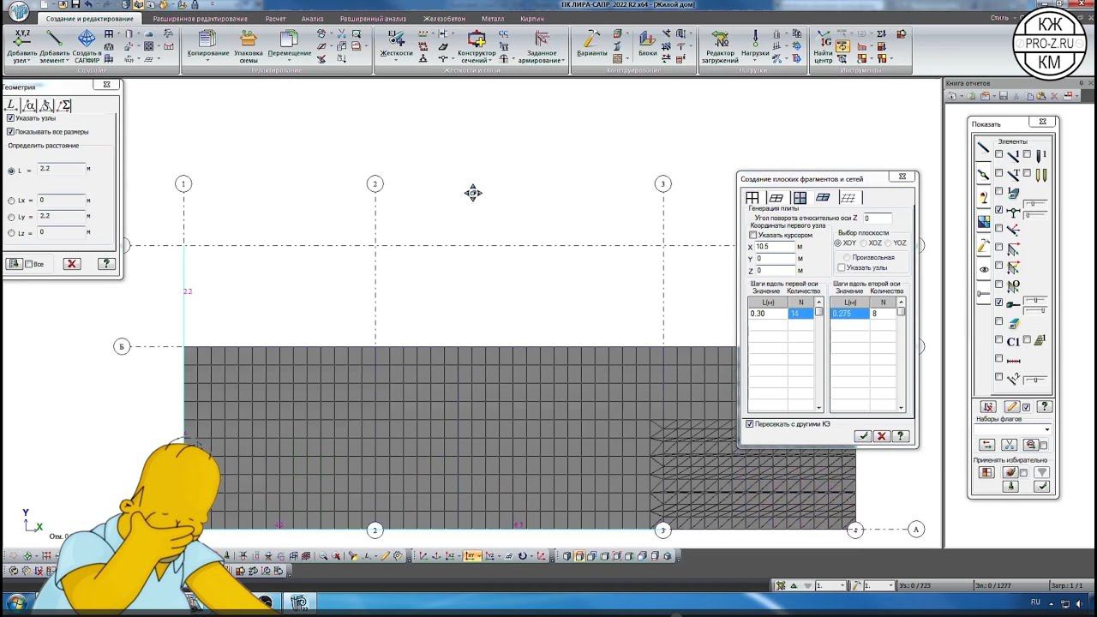Open Конструктор сечений
The image size is (1097, 617).
(x=477, y=46)
